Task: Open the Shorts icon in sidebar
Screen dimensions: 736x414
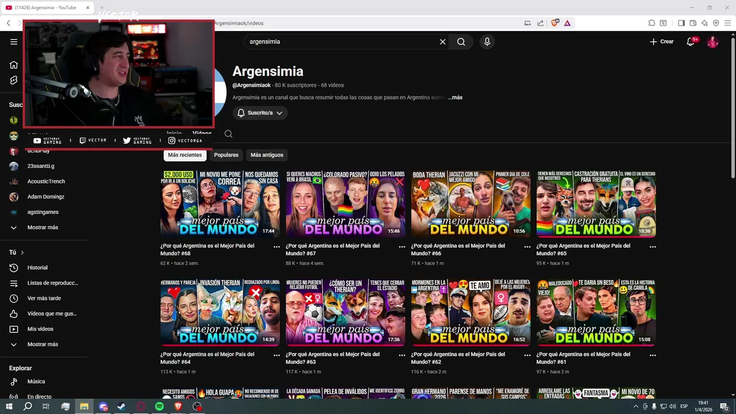Action: [14, 80]
